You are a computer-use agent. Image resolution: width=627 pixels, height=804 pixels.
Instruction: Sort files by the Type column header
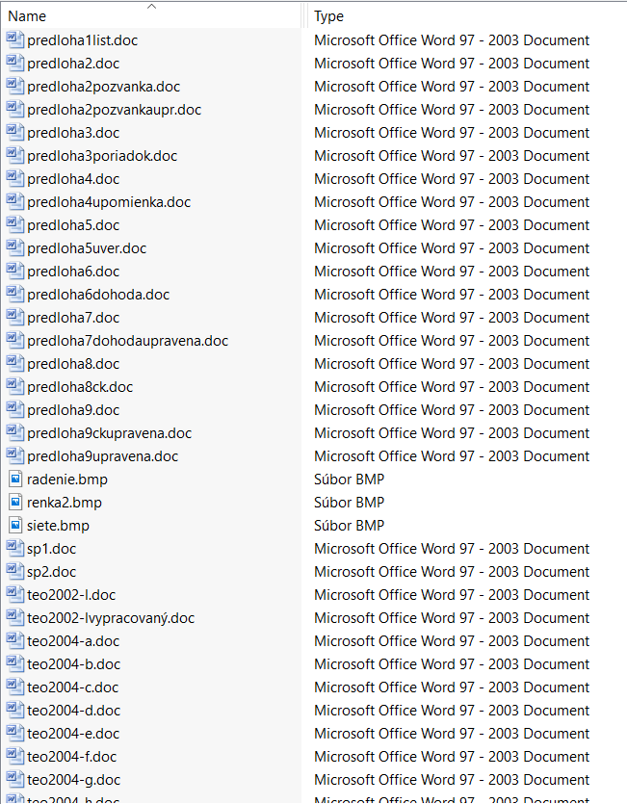click(328, 16)
